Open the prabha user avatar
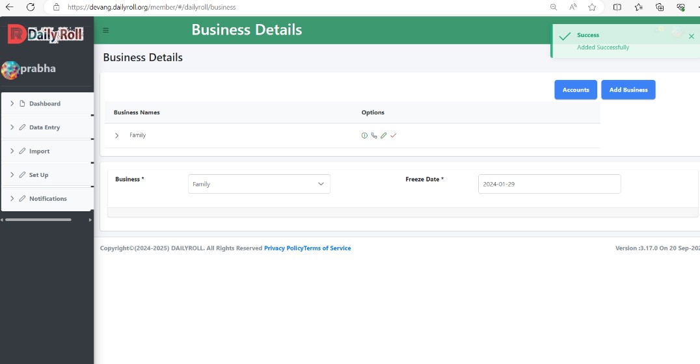This screenshot has height=364, width=700. [x=10, y=70]
